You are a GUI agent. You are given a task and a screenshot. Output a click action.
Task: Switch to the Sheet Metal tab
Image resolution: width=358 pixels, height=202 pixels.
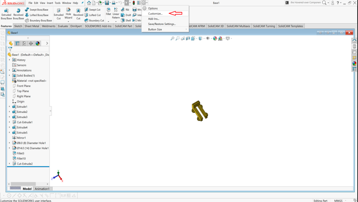pyautogui.click(x=32, y=26)
